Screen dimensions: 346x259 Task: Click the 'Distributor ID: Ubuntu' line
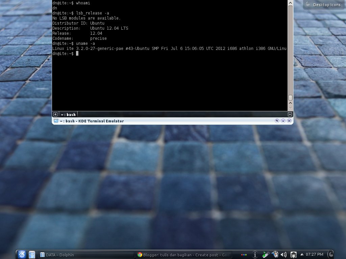[78, 23]
